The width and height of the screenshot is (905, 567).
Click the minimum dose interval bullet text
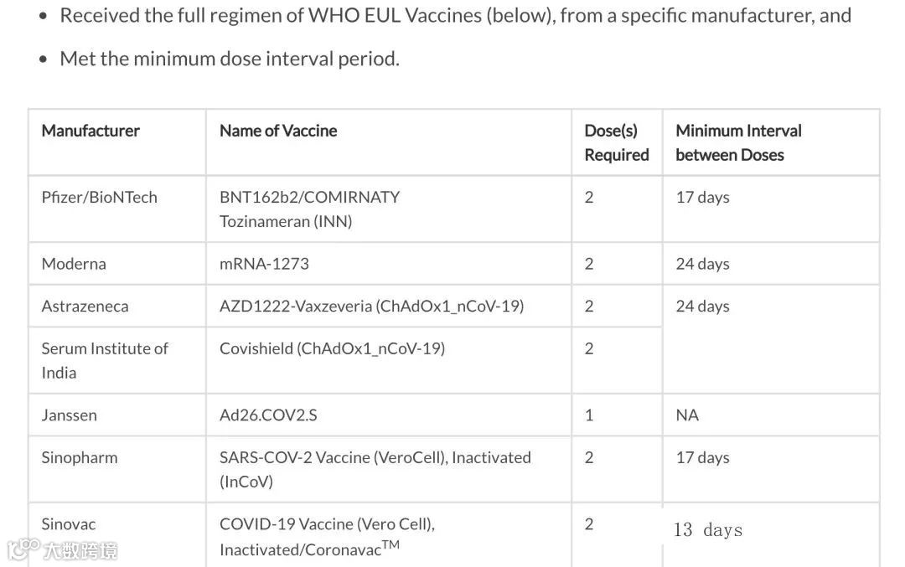click(230, 59)
